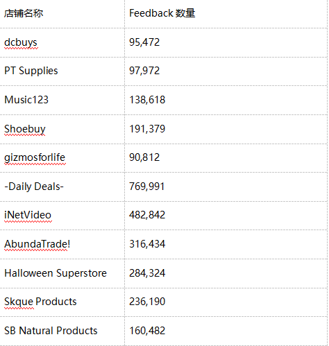The width and height of the screenshot is (329, 346).
Task: Select the 191,379 feedback value
Action: tap(147, 129)
